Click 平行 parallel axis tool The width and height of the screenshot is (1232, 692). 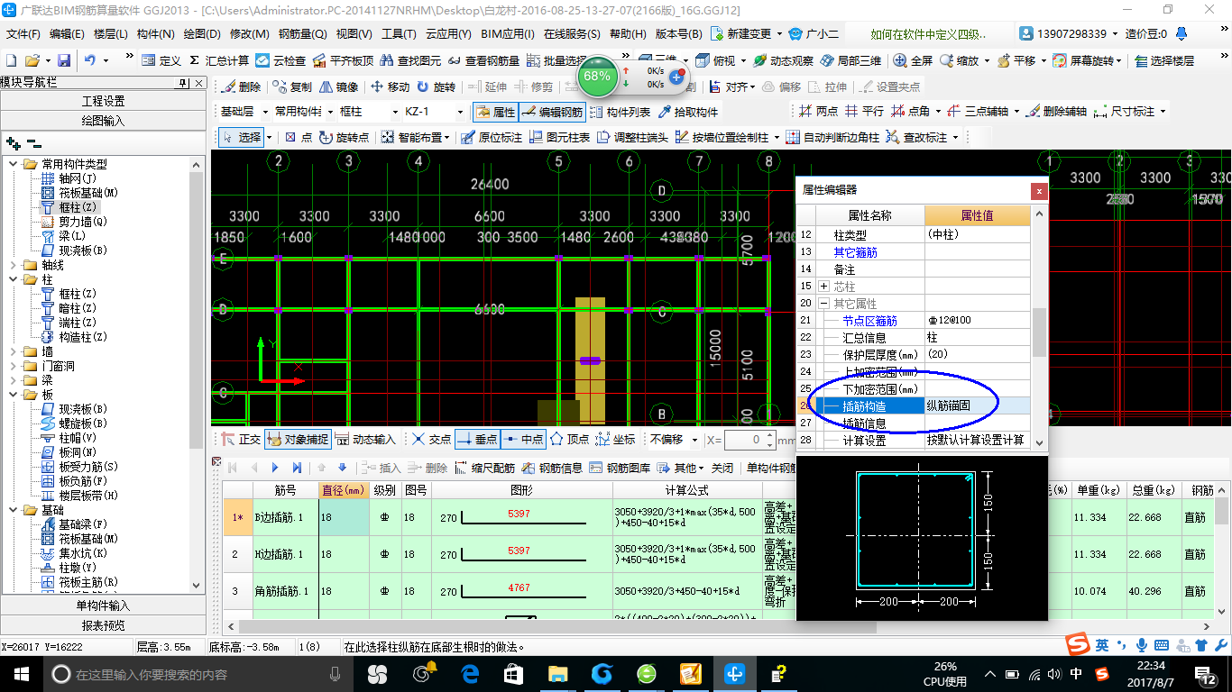864,112
